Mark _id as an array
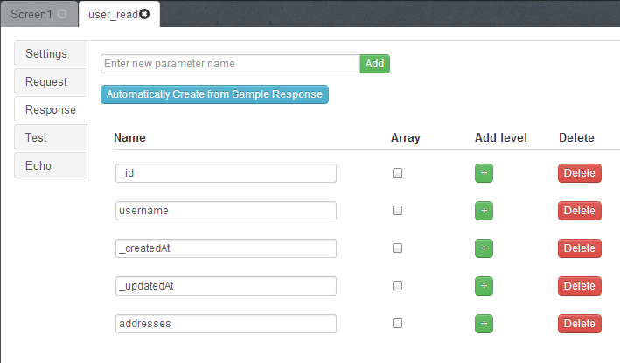 click(397, 173)
